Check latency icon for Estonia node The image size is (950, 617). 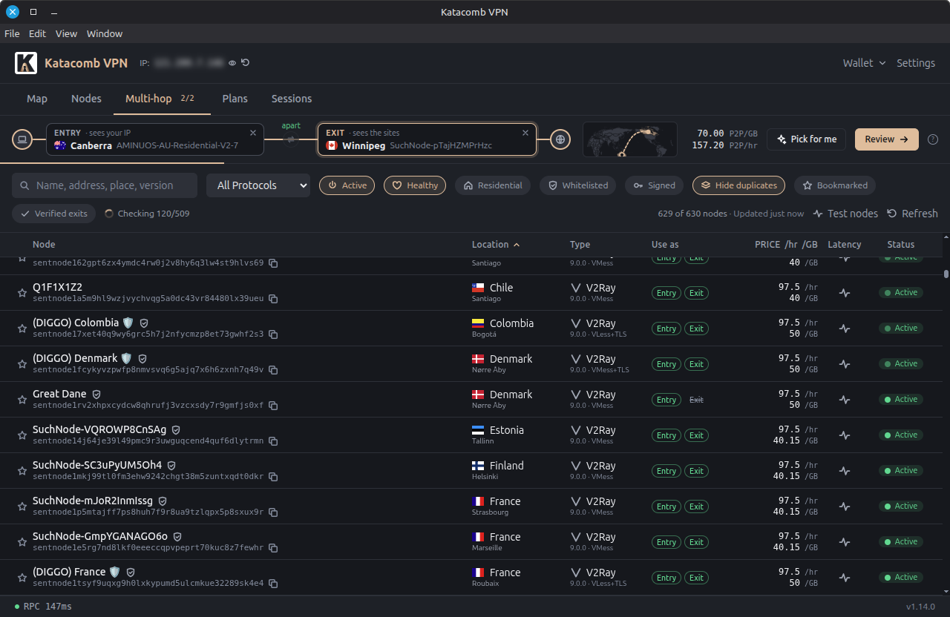coord(845,435)
